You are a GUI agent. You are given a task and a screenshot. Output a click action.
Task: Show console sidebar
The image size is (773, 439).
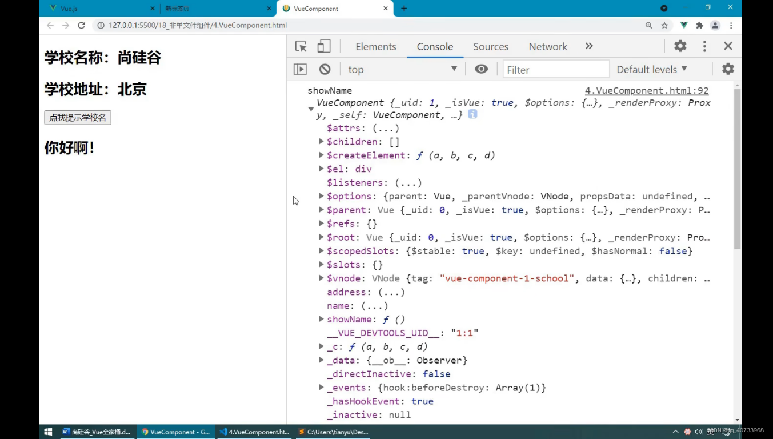pos(300,69)
